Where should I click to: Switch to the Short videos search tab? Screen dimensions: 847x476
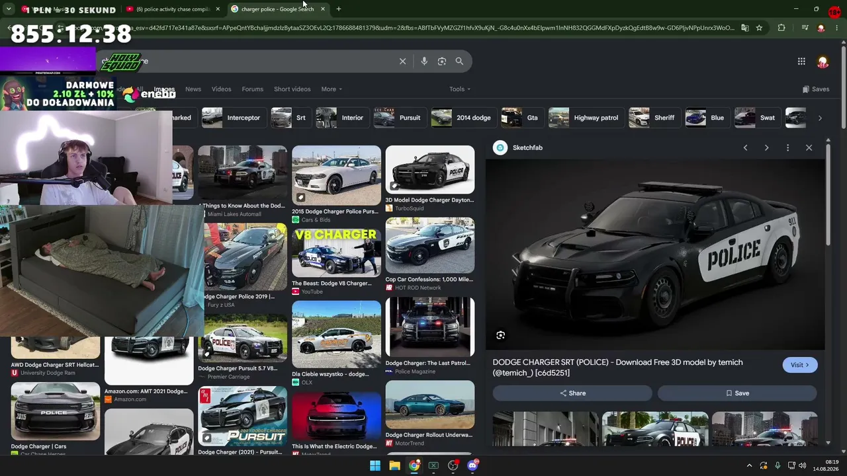pyautogui.click(x=292, y=89)
